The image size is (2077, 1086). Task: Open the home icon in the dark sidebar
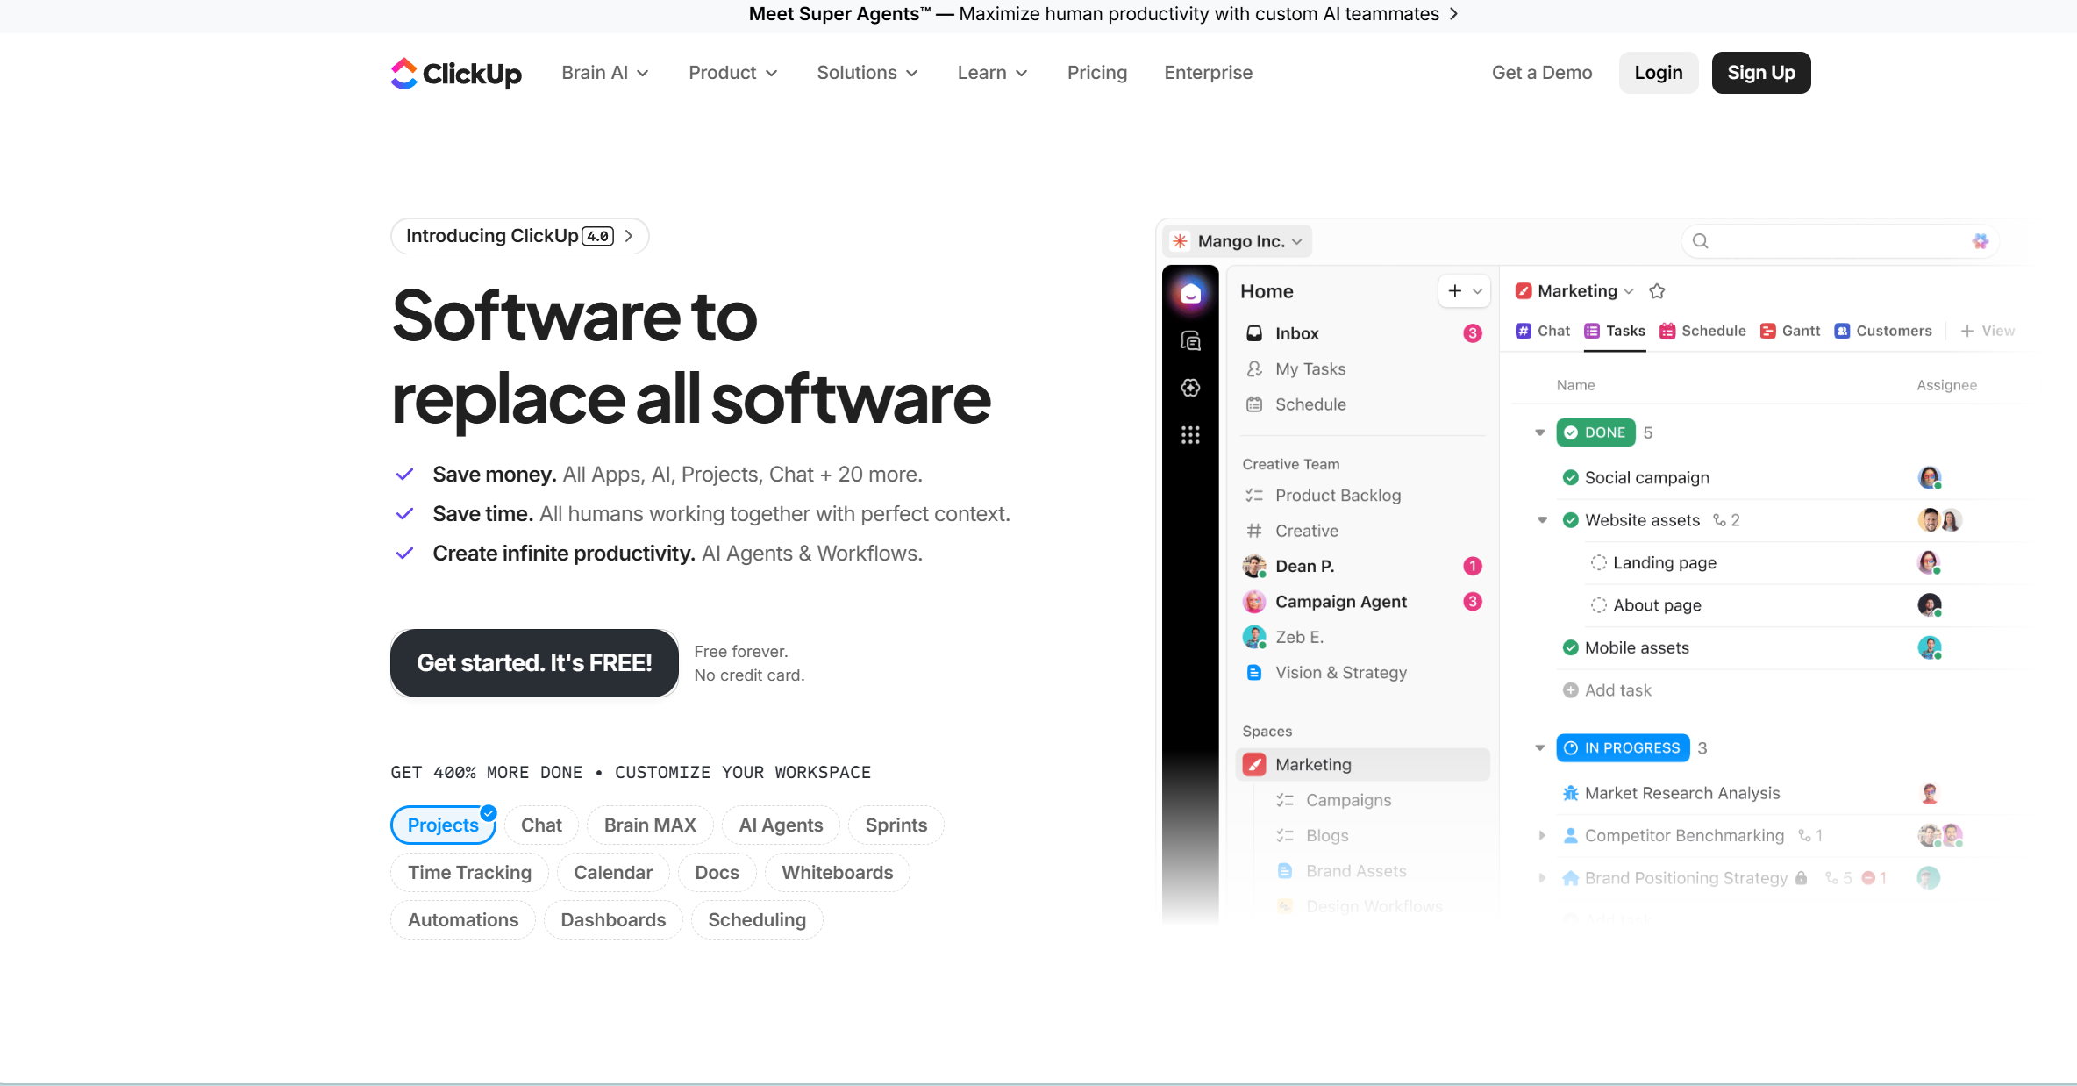click(1190, 294)
